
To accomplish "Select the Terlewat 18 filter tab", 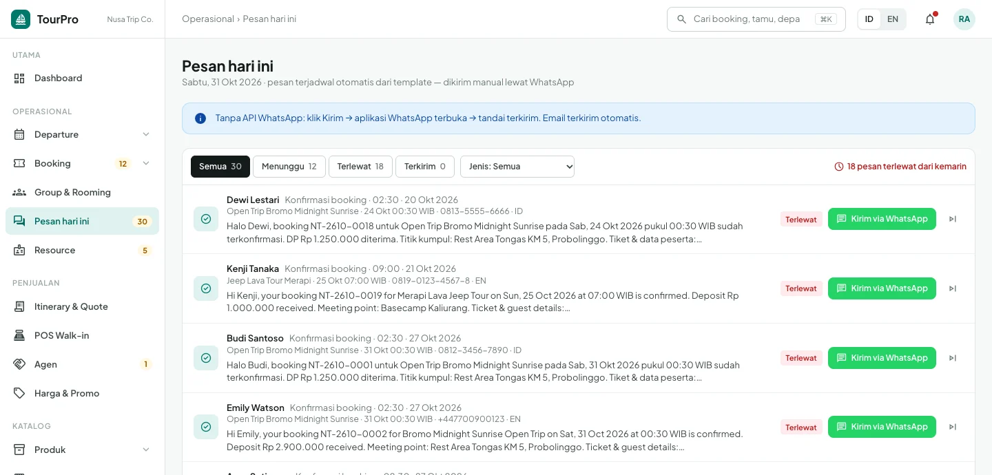I will [x=360, y=167].
